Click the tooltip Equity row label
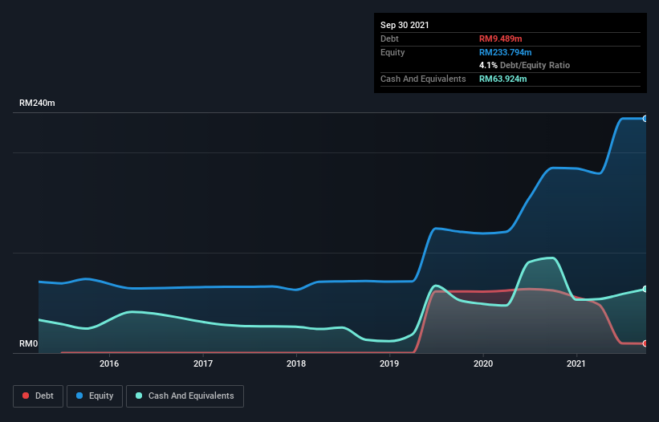The width and height of the screenshot is (659, 422). point(393,52)
